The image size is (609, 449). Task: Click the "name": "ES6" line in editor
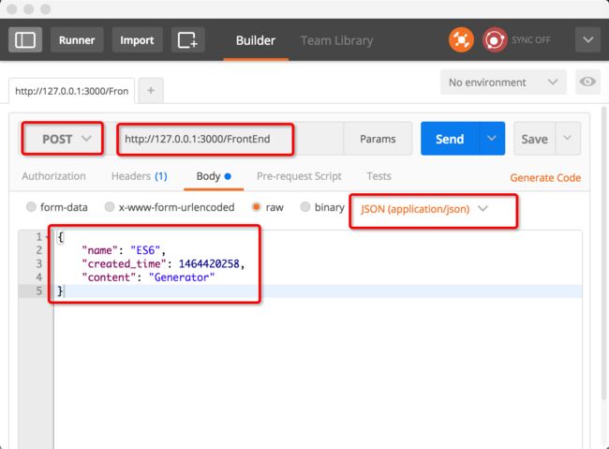pyautogui.click(x=124, y=250)
